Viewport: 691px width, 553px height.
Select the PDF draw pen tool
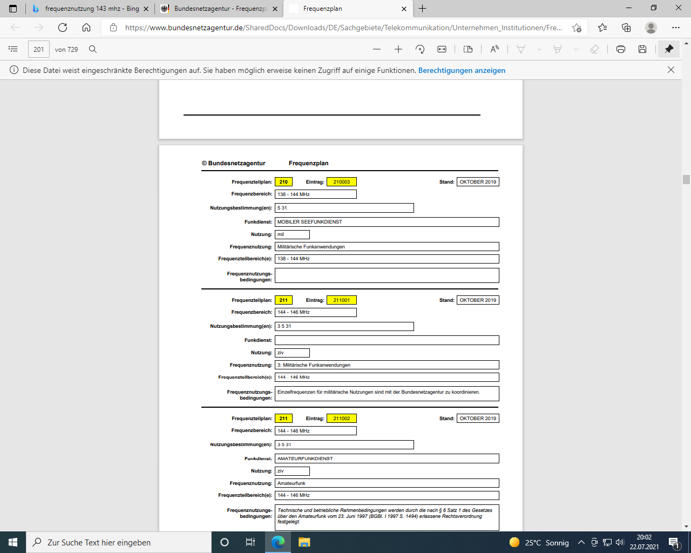tap(521, 49)
